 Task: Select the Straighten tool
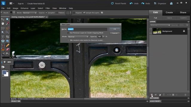point(7,41)
